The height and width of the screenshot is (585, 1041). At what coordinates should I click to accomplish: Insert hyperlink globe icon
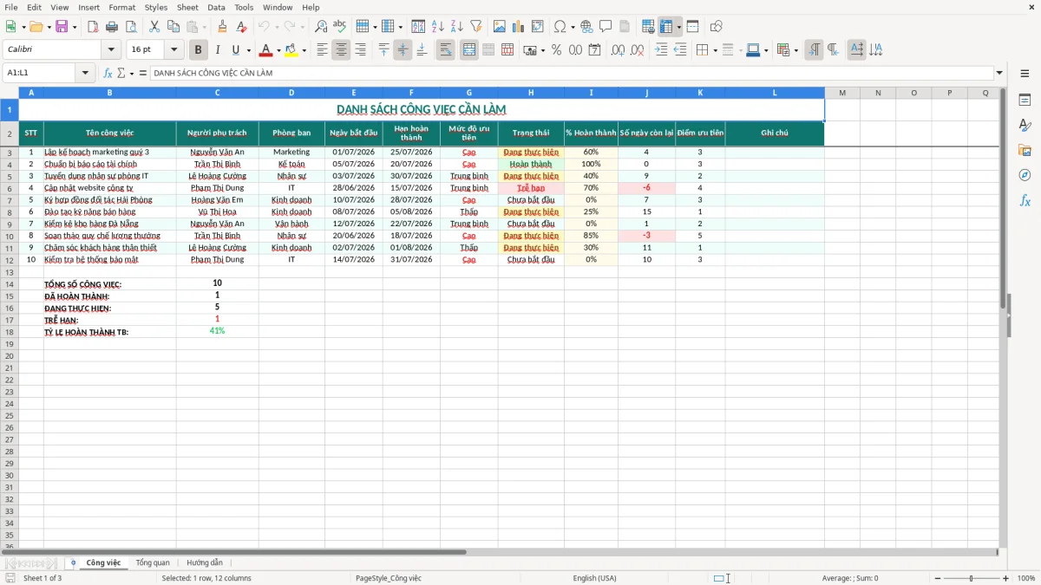coord(586,27)
